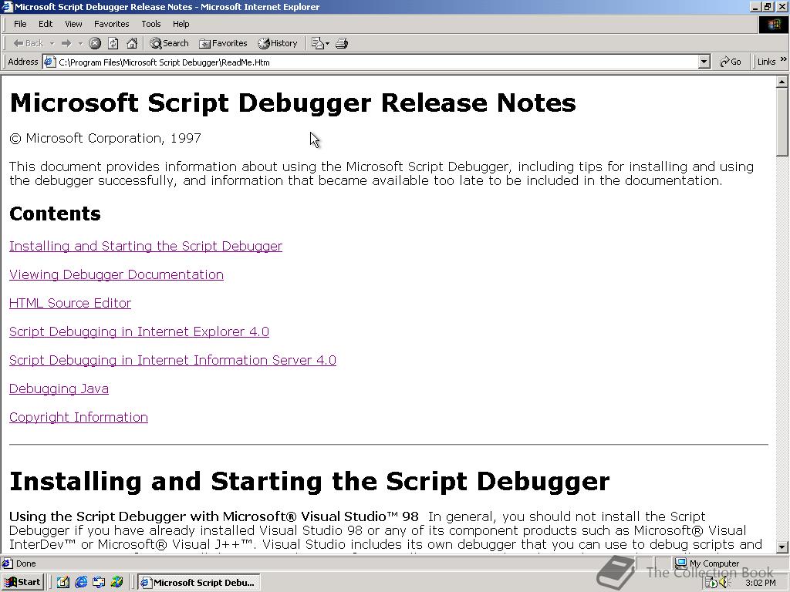790x592 pixels.
Task: Expand the Links toolbar chevron
Action: pos(784,59)
